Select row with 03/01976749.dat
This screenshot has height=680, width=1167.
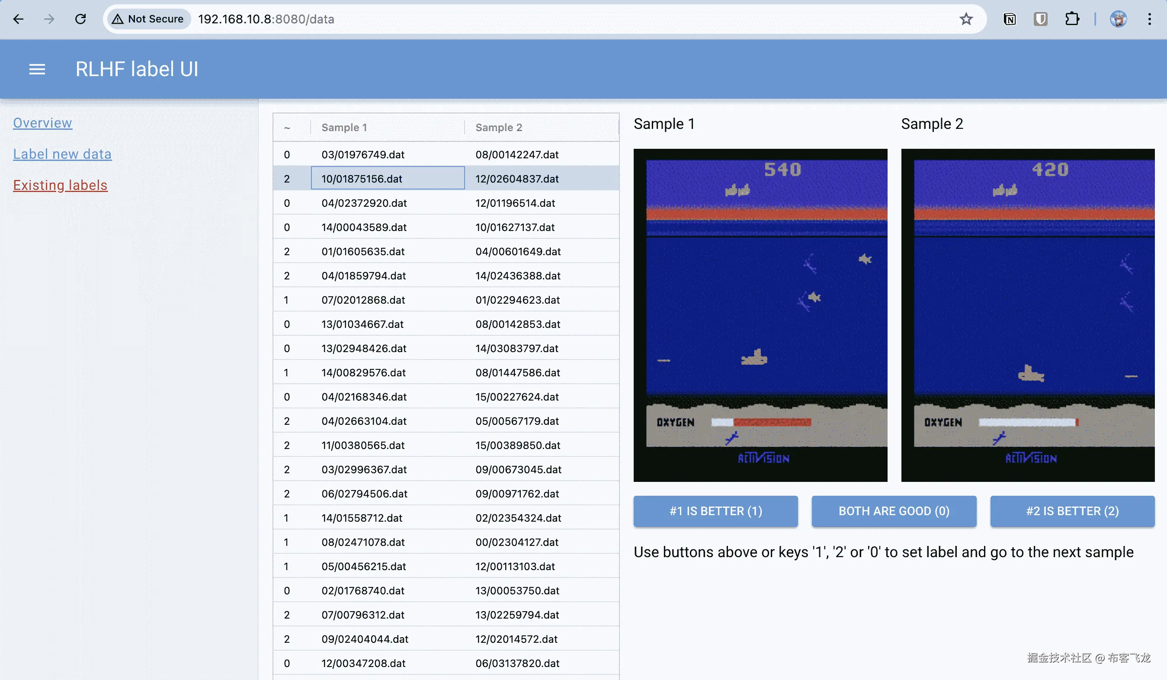pos(363,154)
